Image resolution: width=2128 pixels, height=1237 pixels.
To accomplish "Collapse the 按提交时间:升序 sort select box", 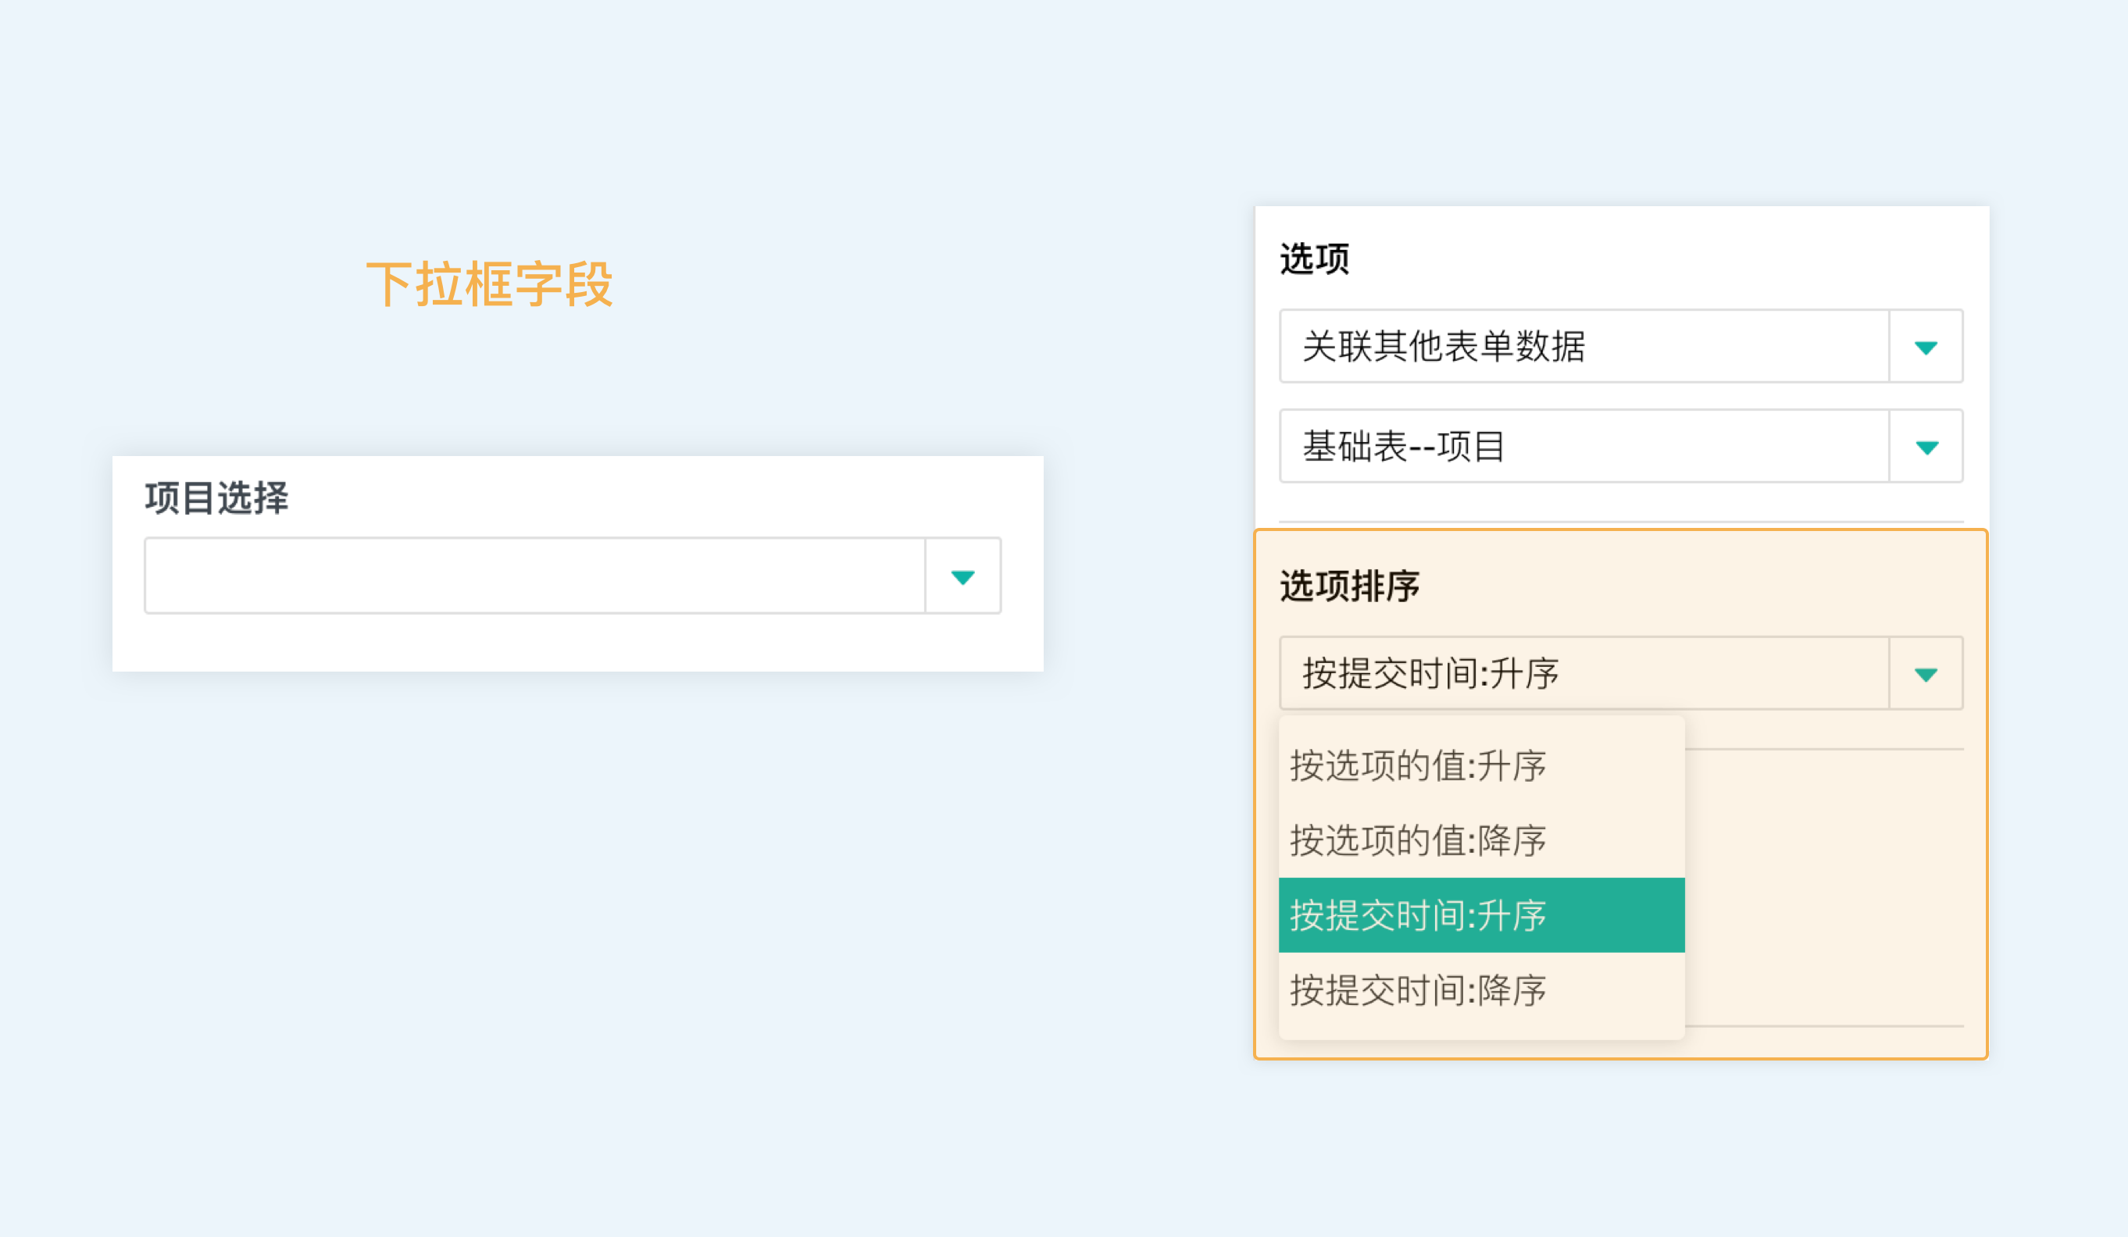I will (1584, 673).
